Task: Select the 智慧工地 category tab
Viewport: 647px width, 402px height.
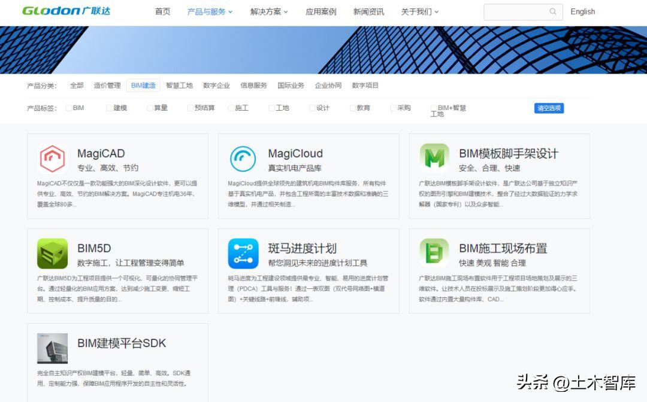Action: pos(179,86)
